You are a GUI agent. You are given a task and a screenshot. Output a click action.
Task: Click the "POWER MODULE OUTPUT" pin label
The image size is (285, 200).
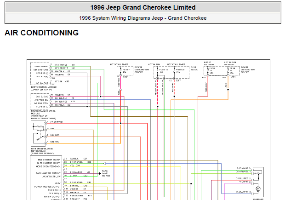click(x=47, y=187)
